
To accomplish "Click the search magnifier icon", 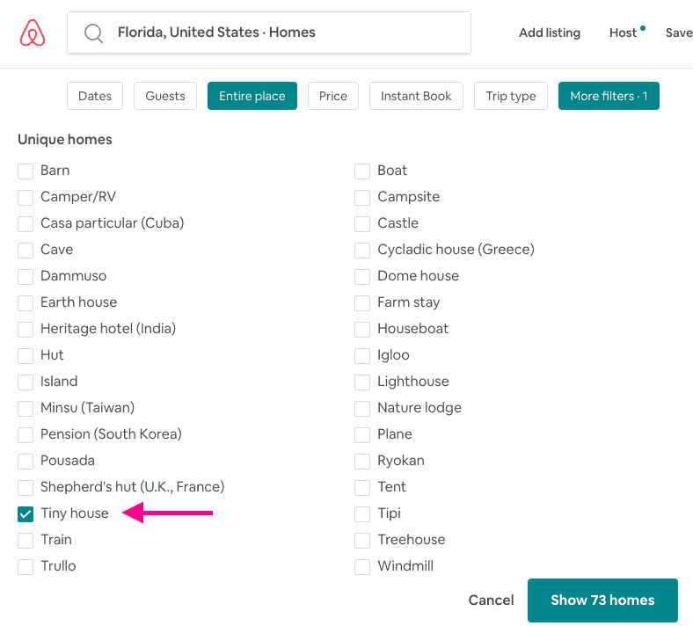I will [x=93, y=33].
